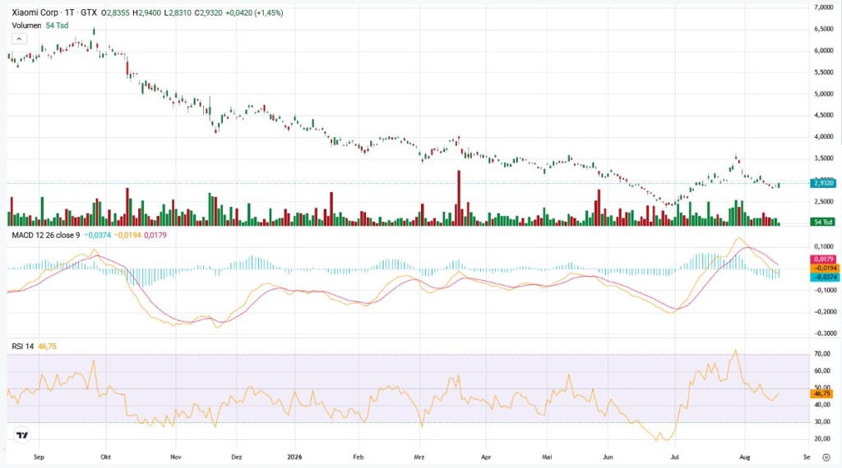Select the Volumen indicator legend
This screenshot has width=842, height=468.
[26, 25]
